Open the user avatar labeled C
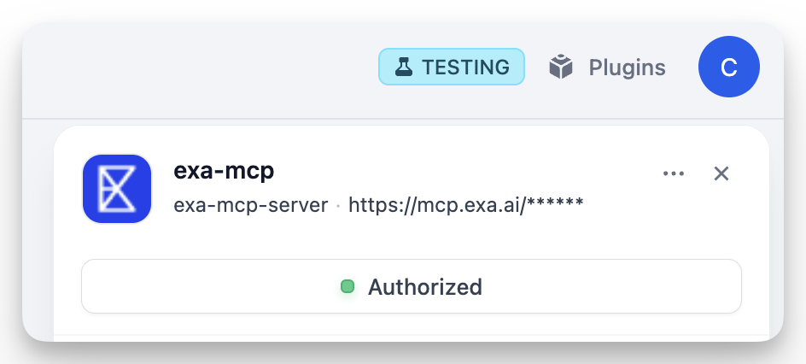Viewport: 806px width, 364px height. (728, 68)
